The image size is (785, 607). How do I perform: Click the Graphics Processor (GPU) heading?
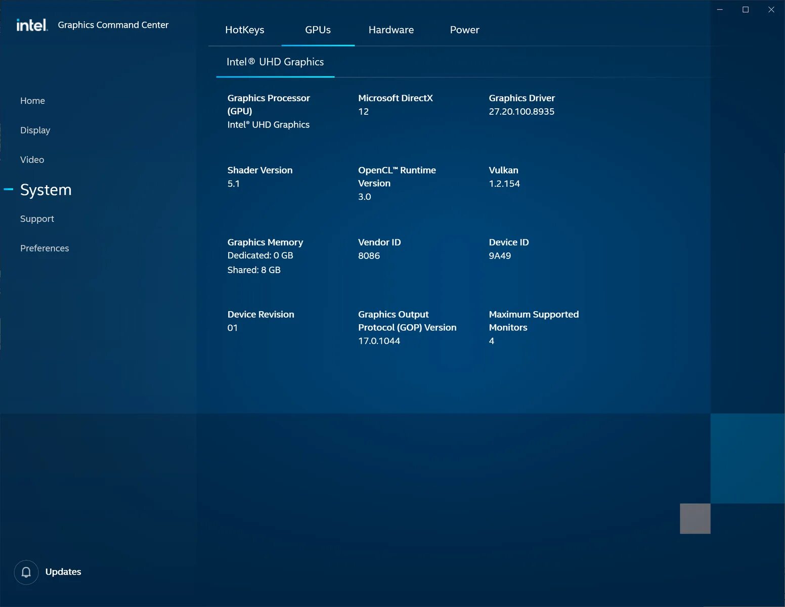[269, 105]
